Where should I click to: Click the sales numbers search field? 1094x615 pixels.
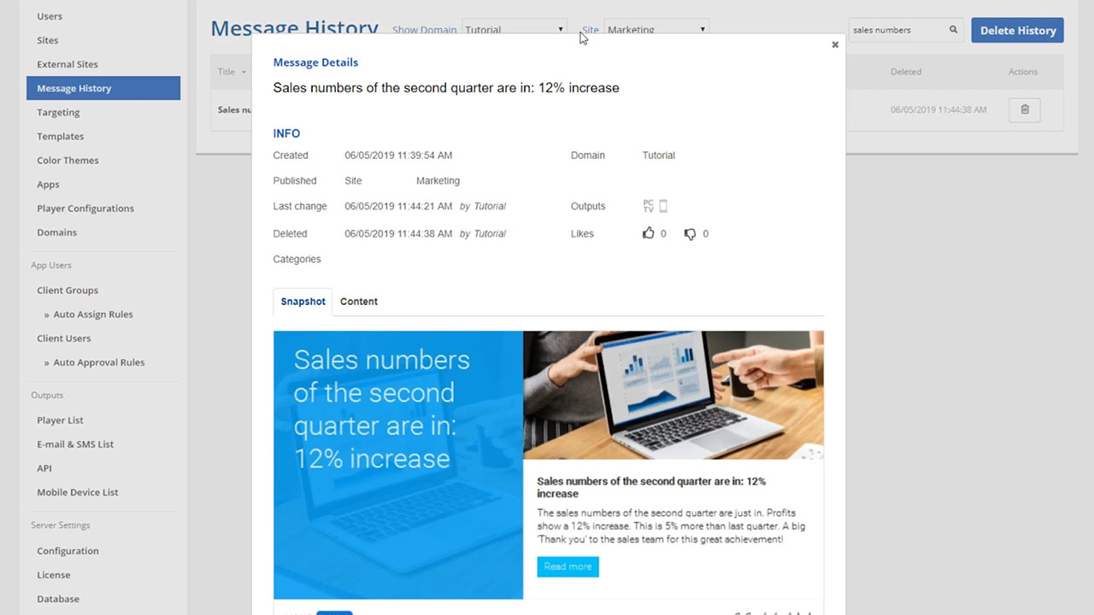[897, 30]
